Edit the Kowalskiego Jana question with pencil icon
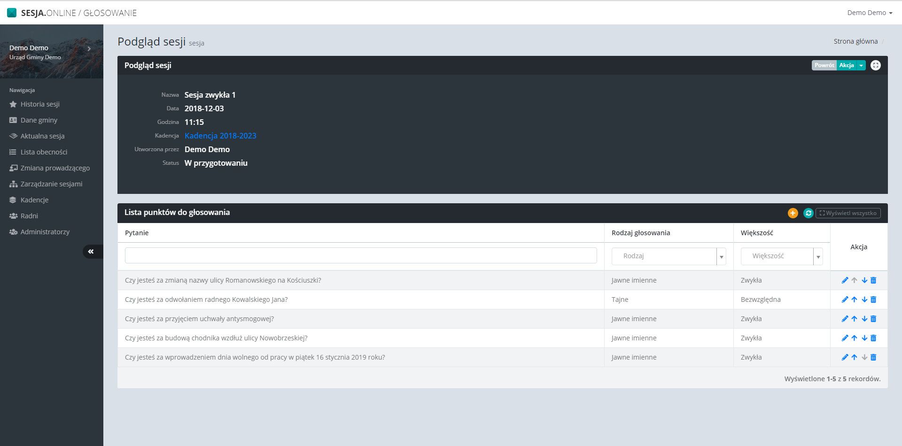902x446 pixels. [845, 300]
